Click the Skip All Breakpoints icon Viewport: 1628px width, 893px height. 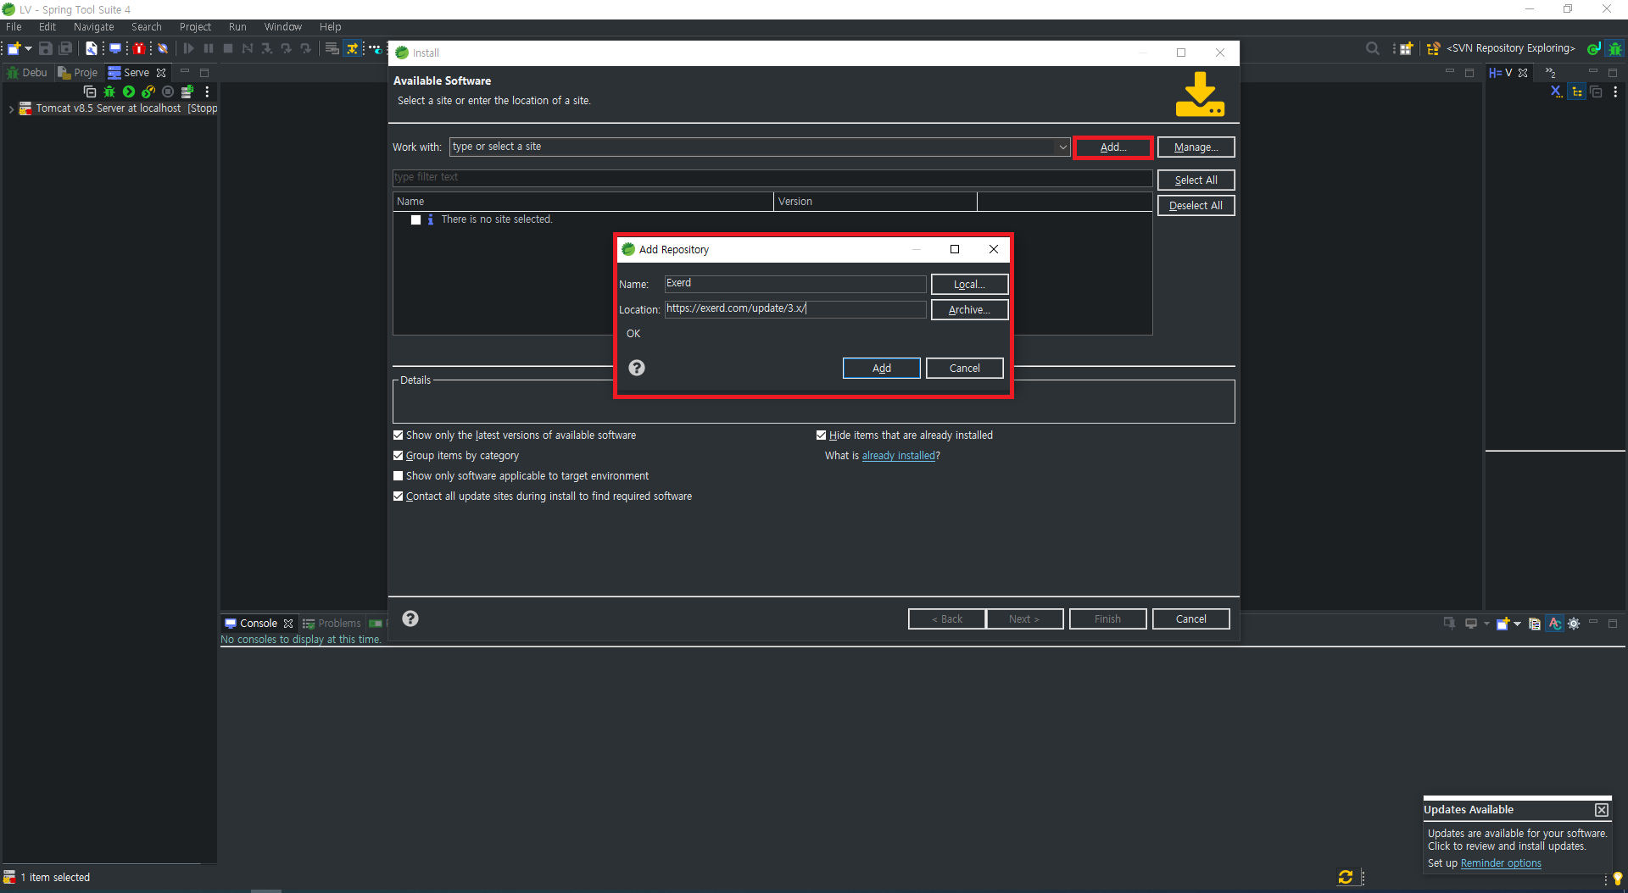click(163, 49)
